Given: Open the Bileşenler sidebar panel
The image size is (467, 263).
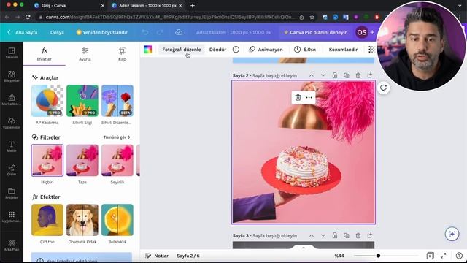Looking at the screenshot, I should coord(12,76).
